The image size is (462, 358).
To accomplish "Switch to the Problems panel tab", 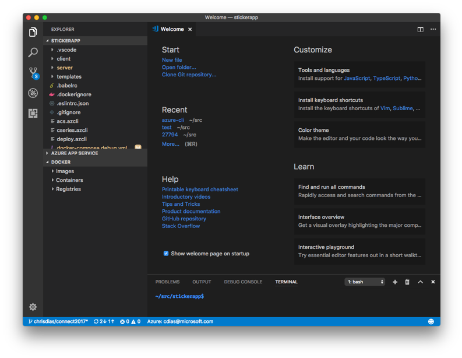I will click(167, 282).
